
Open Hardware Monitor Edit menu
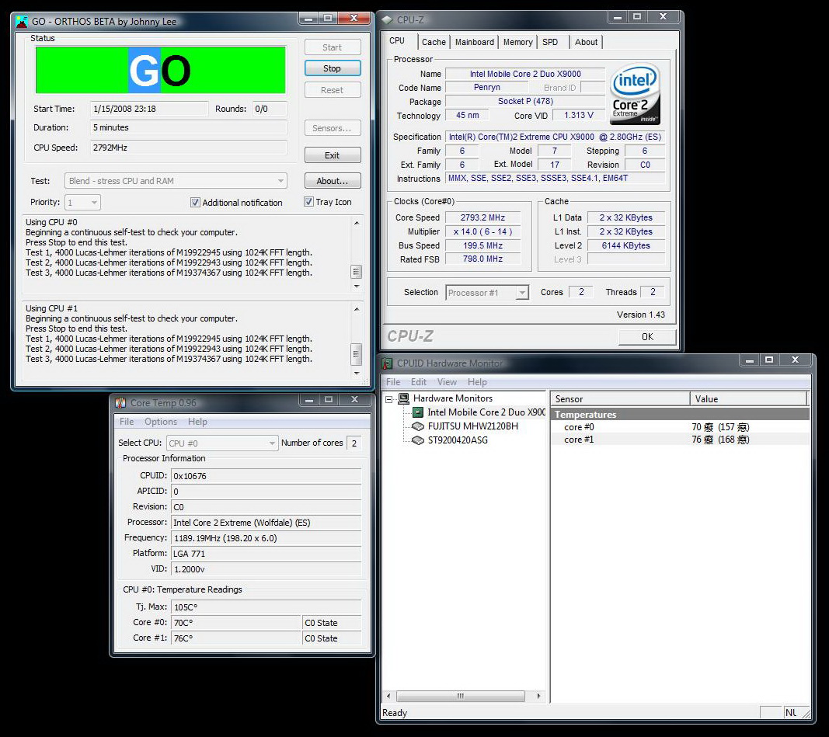[418, 382]
